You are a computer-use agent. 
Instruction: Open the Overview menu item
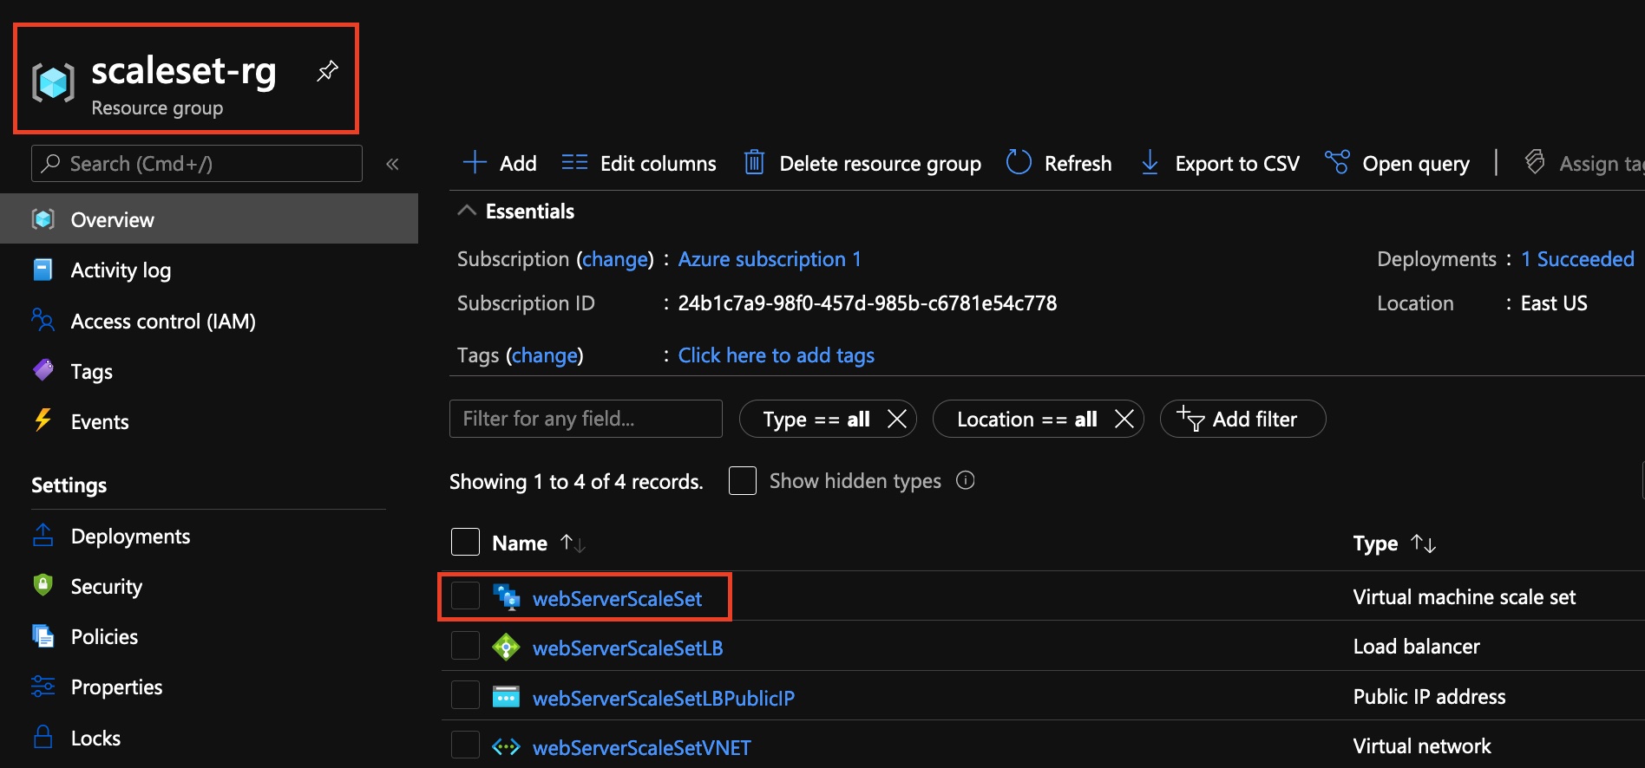coord(209,219)
